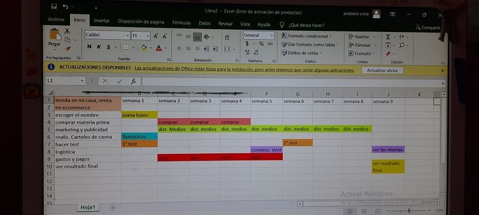Viewport: 479px width, 215px height.
Task: Toggle italic K formatting
Action: [99, 47]
